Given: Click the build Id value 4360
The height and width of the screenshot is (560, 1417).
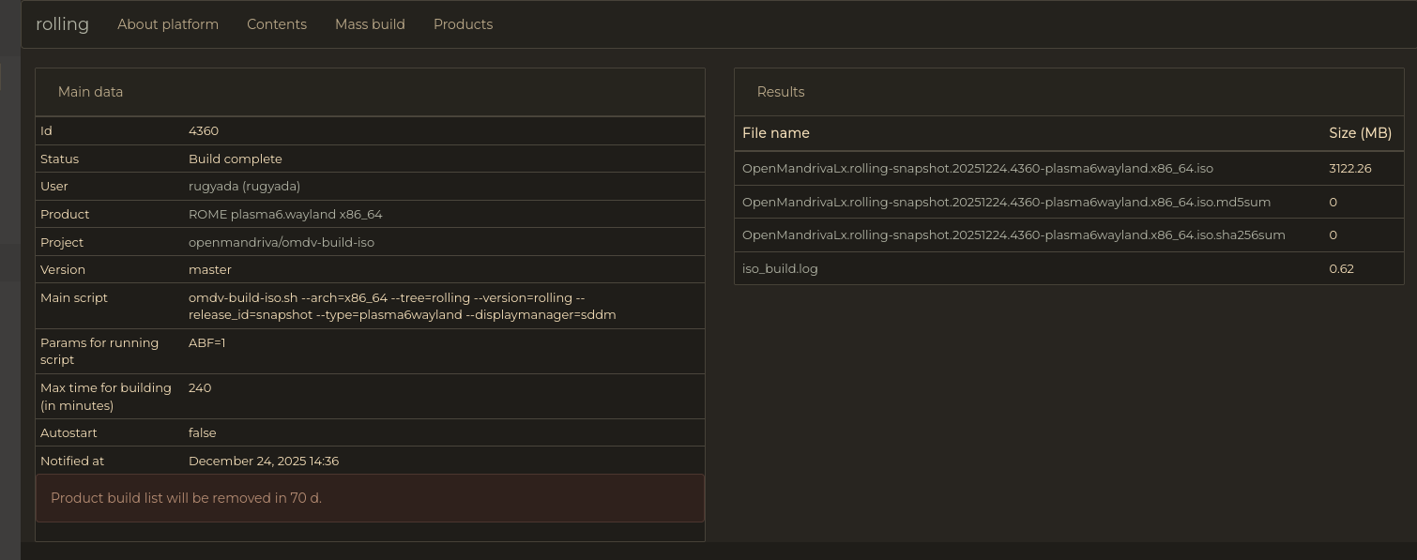Looking at the screenshot, I should (x=204, y=131).
